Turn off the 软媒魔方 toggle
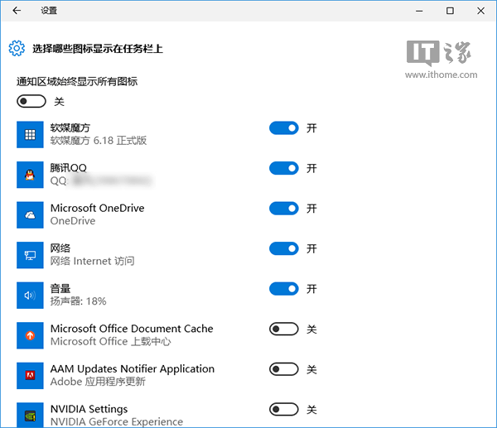Viewport: 497px width, 428px height. point(283,128)
